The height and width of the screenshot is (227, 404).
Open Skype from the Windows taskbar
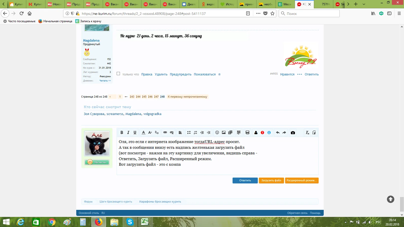[130, 222]
